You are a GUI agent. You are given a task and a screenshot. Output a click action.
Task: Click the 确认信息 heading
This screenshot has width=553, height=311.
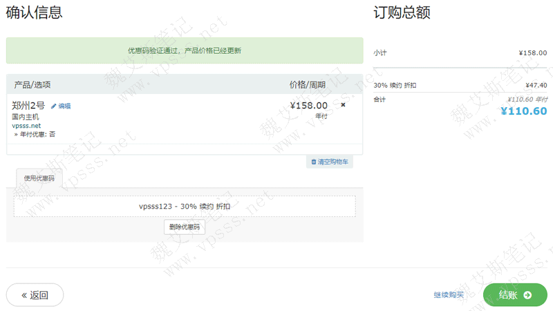[34, 12]
